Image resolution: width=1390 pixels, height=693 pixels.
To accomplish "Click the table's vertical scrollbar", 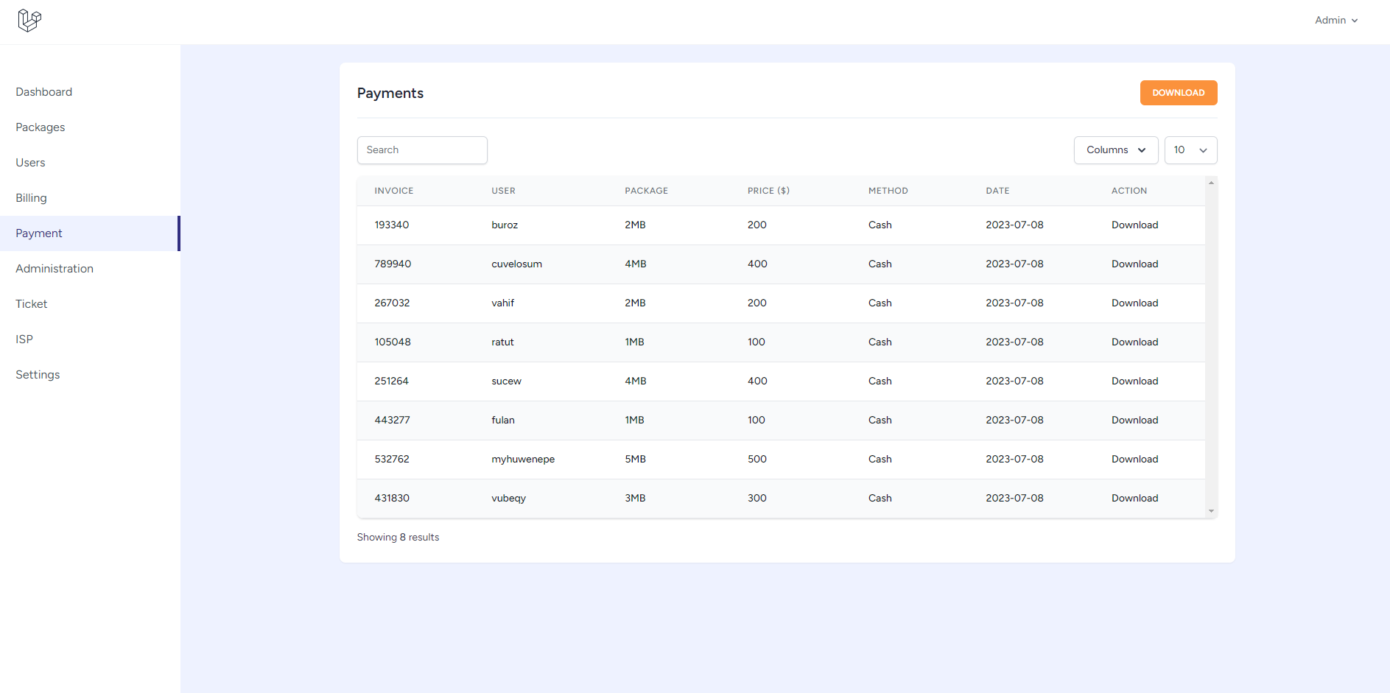I will pyautogui.click(x=1211, y=346).
